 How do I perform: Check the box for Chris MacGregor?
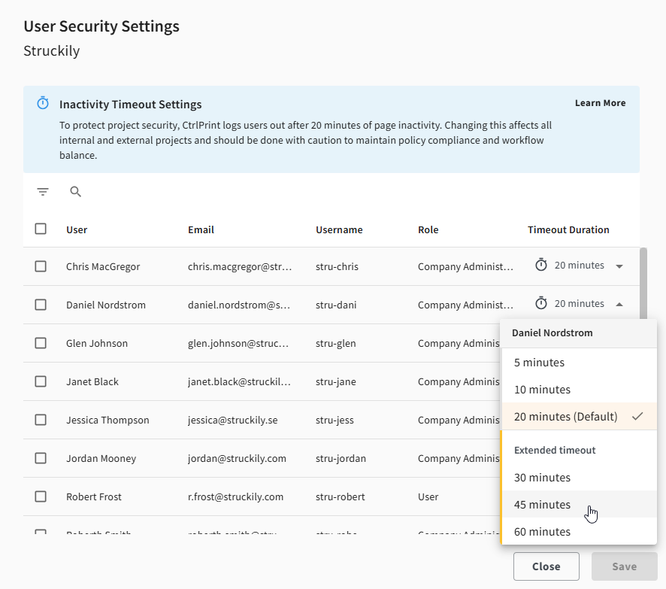pos(41,266)
